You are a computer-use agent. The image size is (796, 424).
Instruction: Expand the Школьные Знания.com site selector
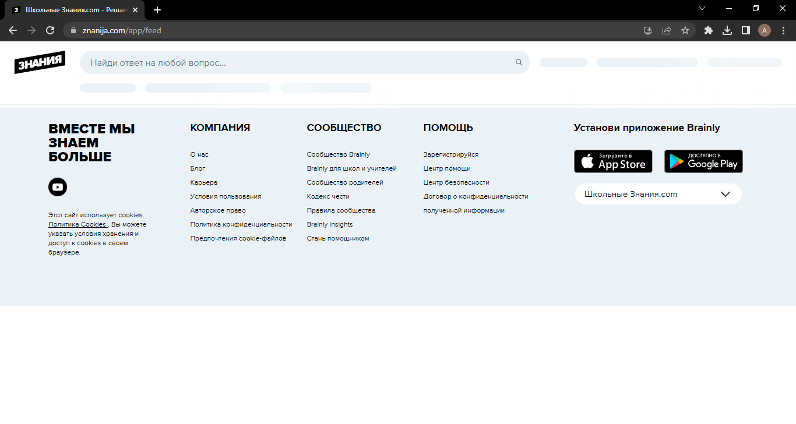[x=658, y=194]
